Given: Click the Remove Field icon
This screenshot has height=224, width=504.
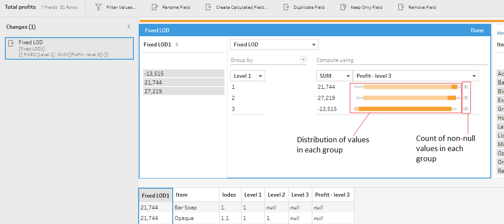Looking at the screenshot, I should point(401,7).
